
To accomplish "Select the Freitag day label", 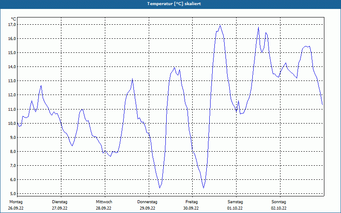I will [x=191, y=202].
